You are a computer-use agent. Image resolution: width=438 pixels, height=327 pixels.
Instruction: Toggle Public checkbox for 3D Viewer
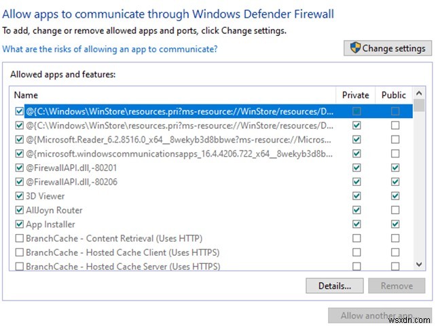click(395, 196)
